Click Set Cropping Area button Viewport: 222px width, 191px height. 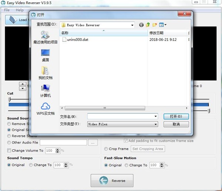point(148,149)
